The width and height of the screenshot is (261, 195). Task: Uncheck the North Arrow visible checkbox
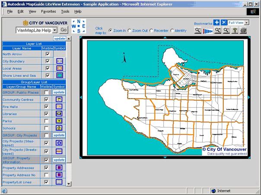[47, 54]
